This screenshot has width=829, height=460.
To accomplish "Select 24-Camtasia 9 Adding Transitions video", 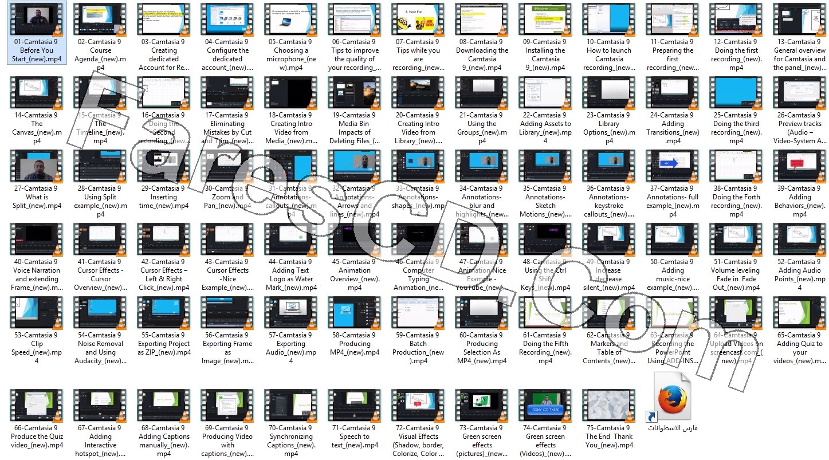I will [x=673, y=110].
